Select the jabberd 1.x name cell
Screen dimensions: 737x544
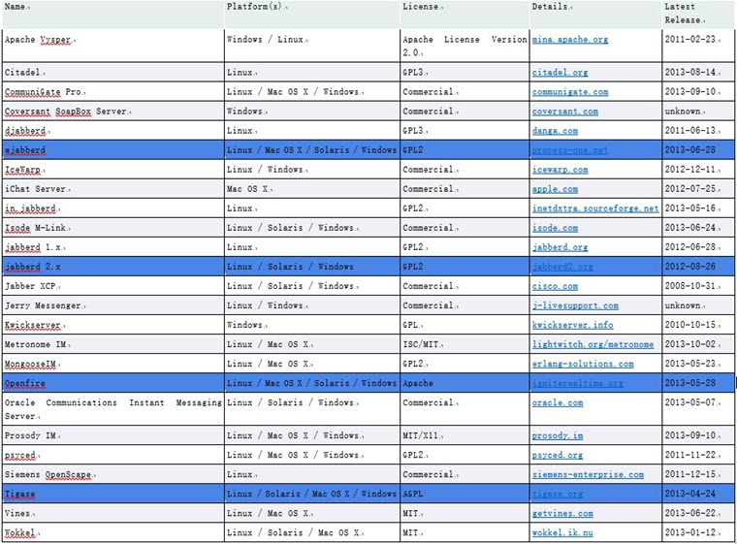point(113,247)
